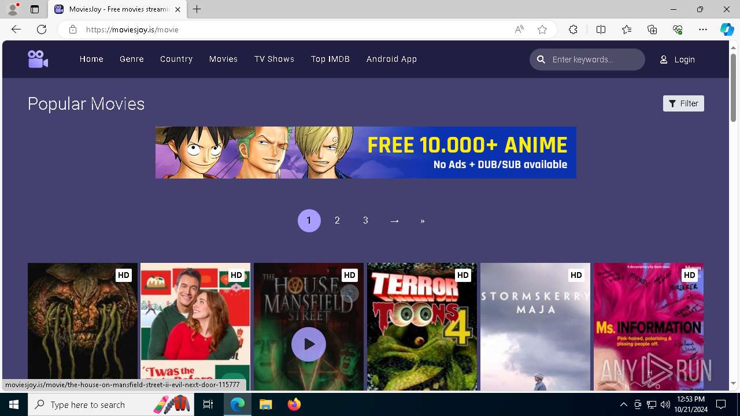Image resolution: width=740 pixels, height=416 pixels.
Task: Open the Genre menu
Action: (132, 59)
